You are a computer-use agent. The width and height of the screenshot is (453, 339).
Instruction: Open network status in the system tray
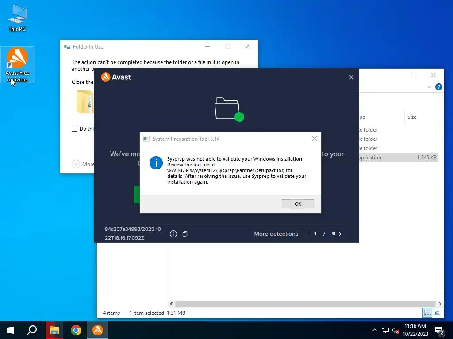pos(385,330)
